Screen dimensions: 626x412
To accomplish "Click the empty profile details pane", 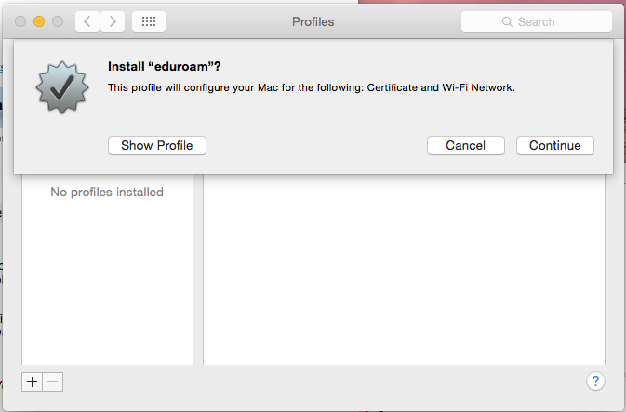I will coord(404,270).
